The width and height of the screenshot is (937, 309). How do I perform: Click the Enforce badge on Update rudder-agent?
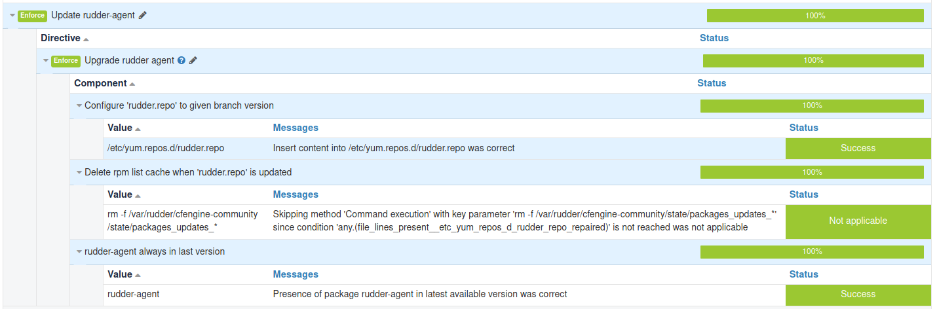(x=32, y=16)
